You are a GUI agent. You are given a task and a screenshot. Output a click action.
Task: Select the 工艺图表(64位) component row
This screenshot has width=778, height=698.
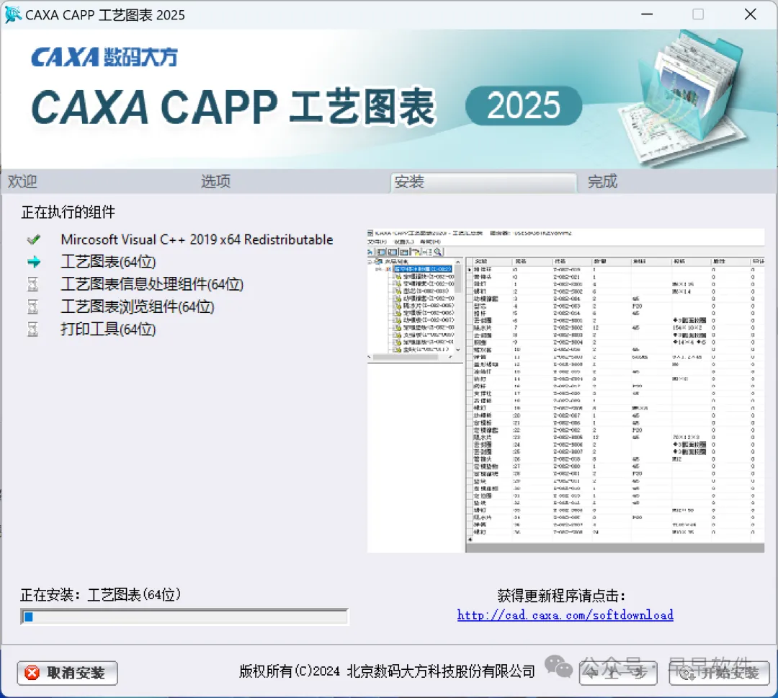point(108,262)
